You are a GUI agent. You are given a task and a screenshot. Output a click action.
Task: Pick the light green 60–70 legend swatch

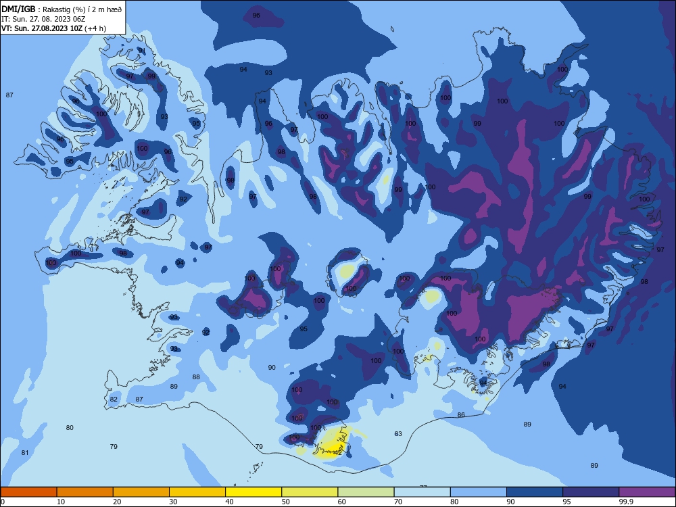pos(366,492)
